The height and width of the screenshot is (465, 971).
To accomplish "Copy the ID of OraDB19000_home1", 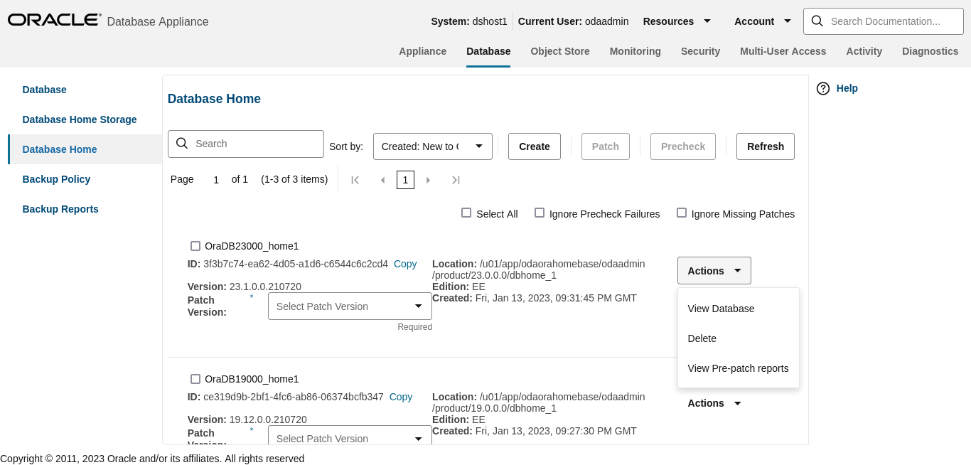I will point(401,397).
